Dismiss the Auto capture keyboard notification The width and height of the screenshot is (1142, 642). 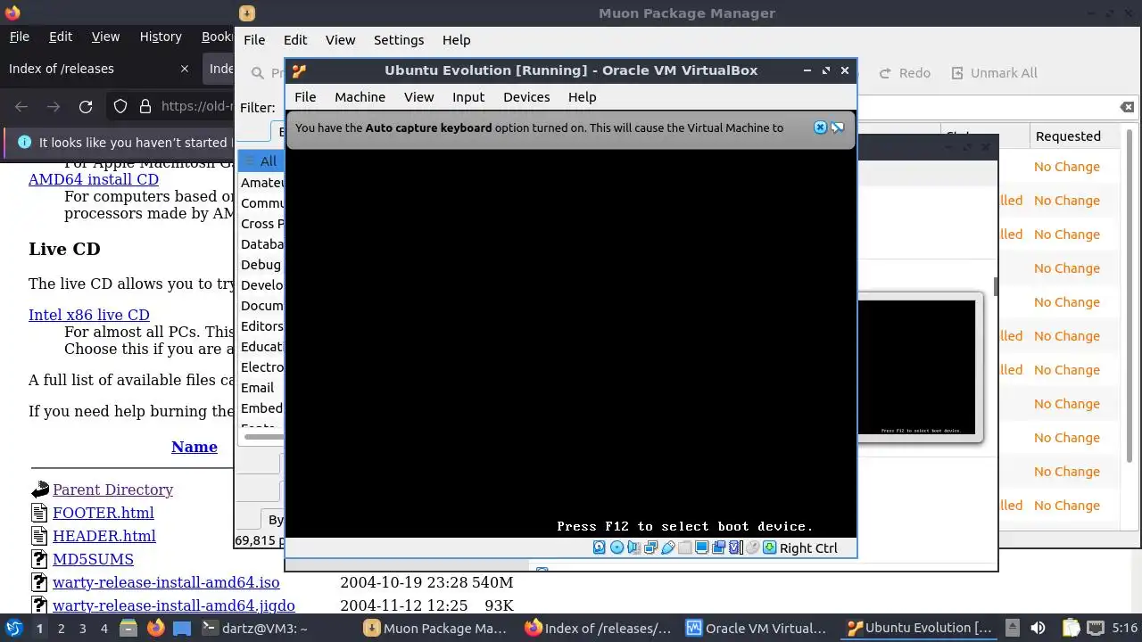coord(821,128)
